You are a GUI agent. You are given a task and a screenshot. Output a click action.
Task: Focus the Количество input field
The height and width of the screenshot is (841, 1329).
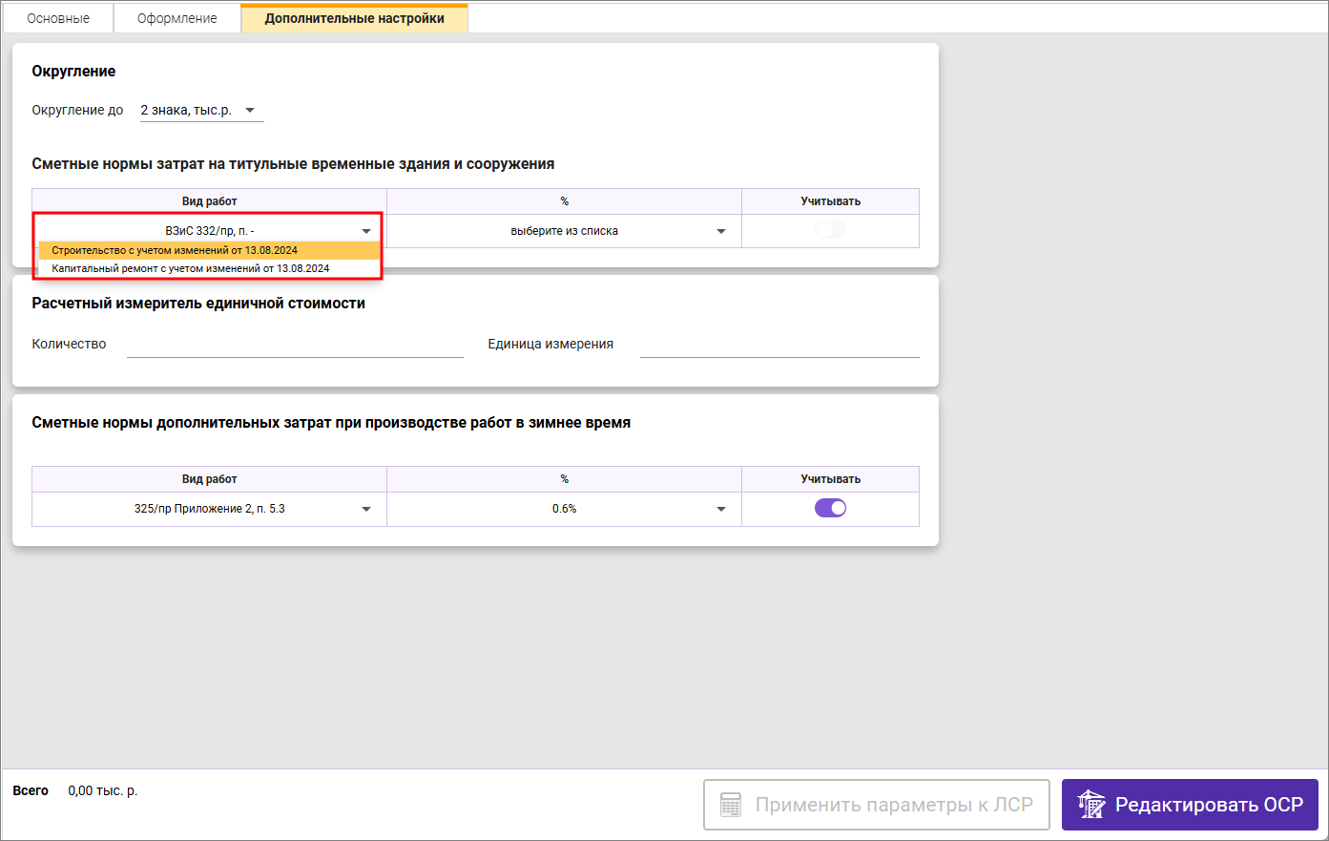pyautogui.click(x=295, y=345)
